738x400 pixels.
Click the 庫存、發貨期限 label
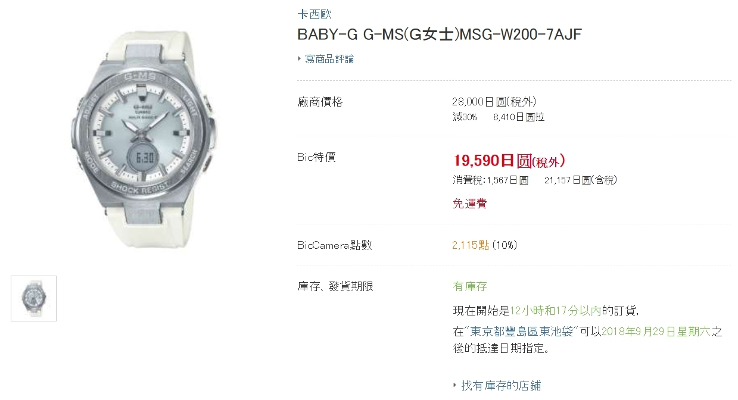(335, 286)
